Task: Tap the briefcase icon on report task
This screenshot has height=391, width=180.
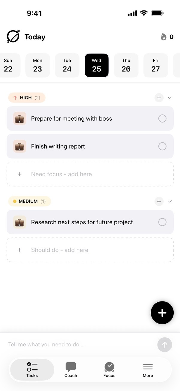Action: click(19, 146)
